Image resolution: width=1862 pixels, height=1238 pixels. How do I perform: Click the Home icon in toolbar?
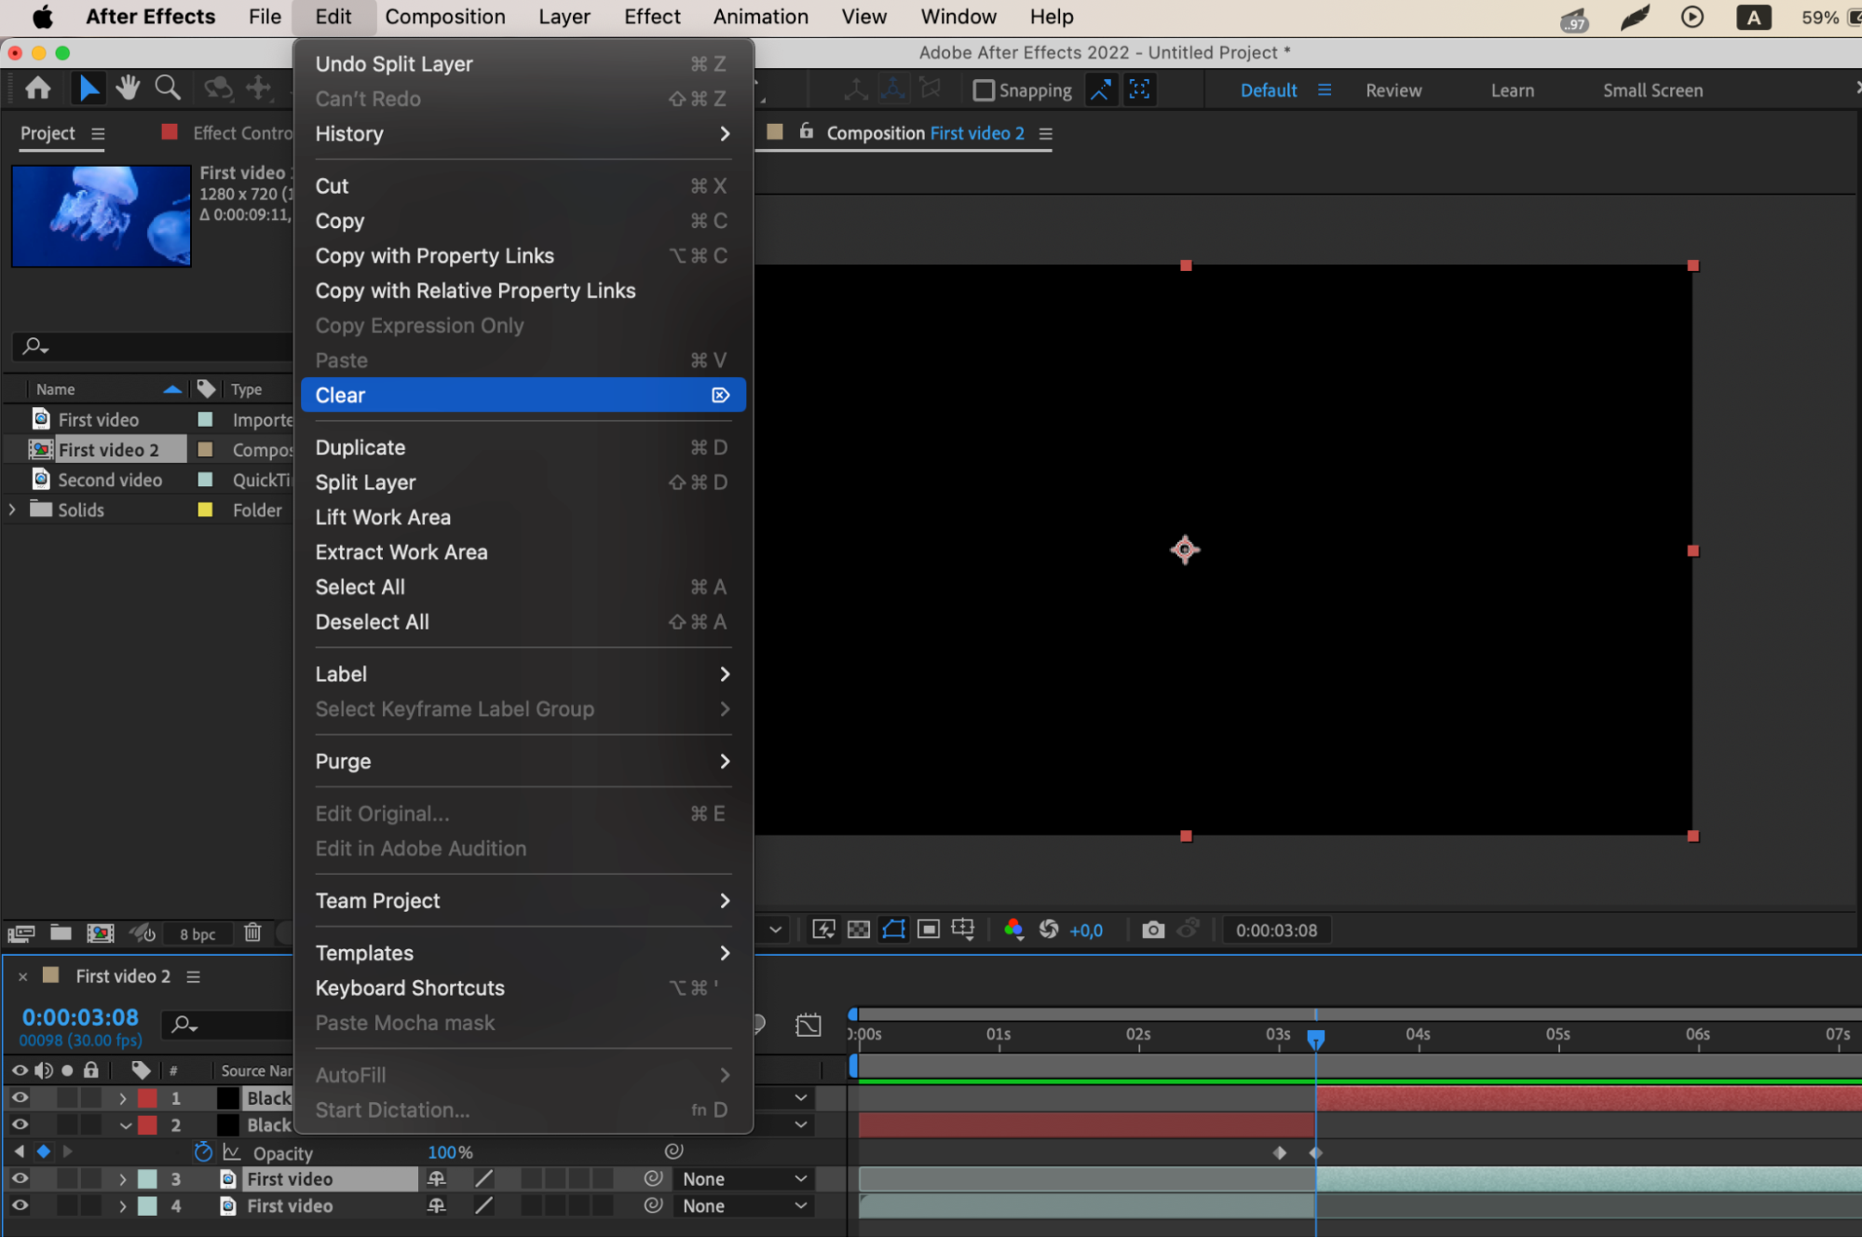[38, 88]
